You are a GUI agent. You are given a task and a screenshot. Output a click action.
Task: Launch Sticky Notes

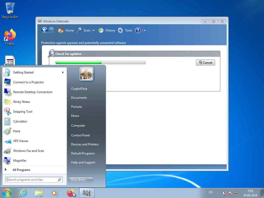pyautogui.click(x=34, y=102)
